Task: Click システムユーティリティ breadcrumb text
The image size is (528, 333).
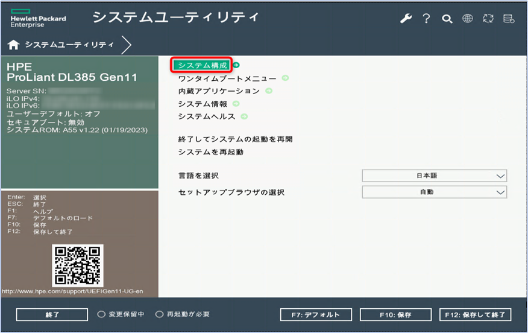Action: pos(69,45)
